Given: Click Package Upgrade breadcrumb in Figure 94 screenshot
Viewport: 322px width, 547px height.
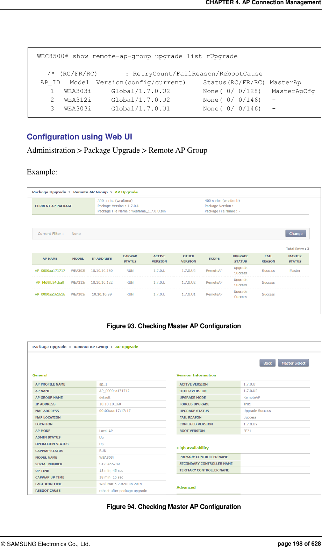Looking at the screenshot, I should [x=49, y=347].
